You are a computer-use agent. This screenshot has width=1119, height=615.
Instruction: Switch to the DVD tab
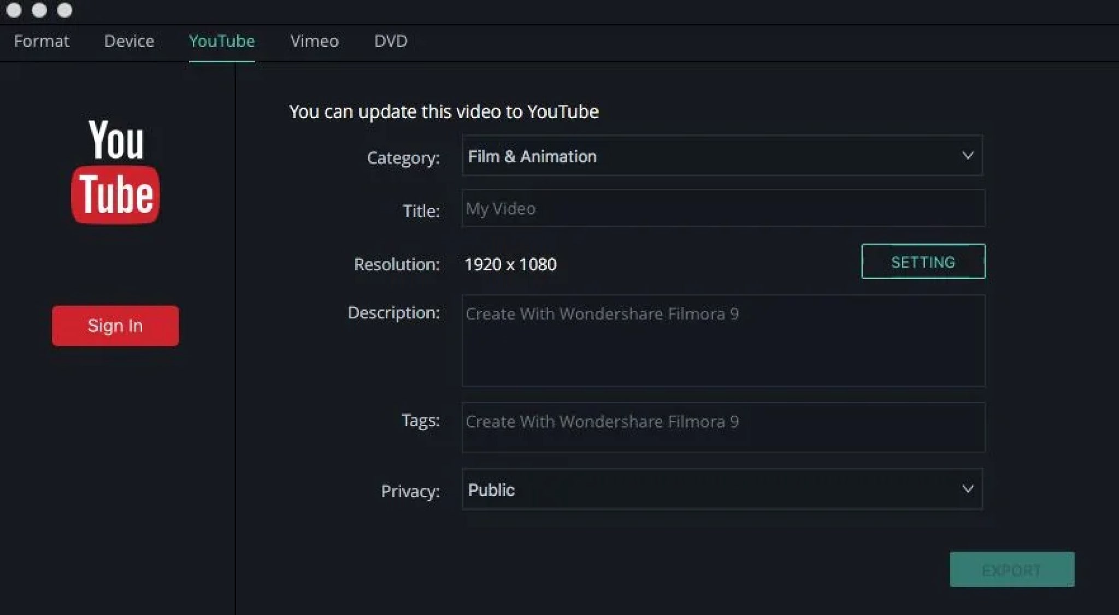pyautogui.click(x=391, y=42)
